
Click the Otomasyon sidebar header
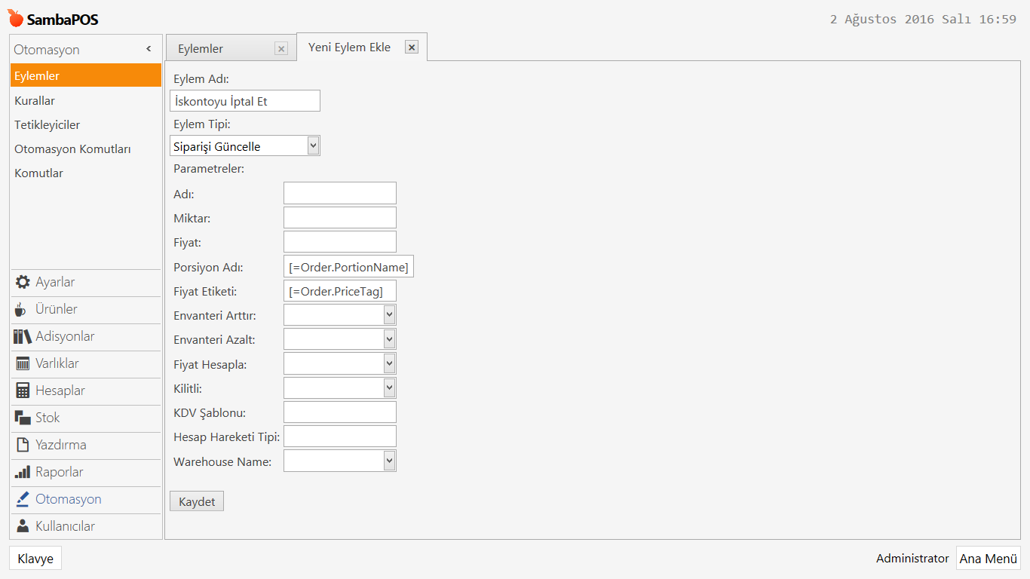point(47,50)
